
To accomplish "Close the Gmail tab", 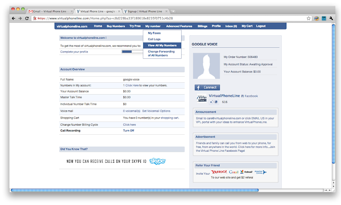I will 72,12.
